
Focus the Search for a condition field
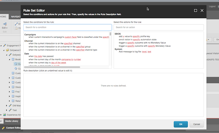[68, 27]
